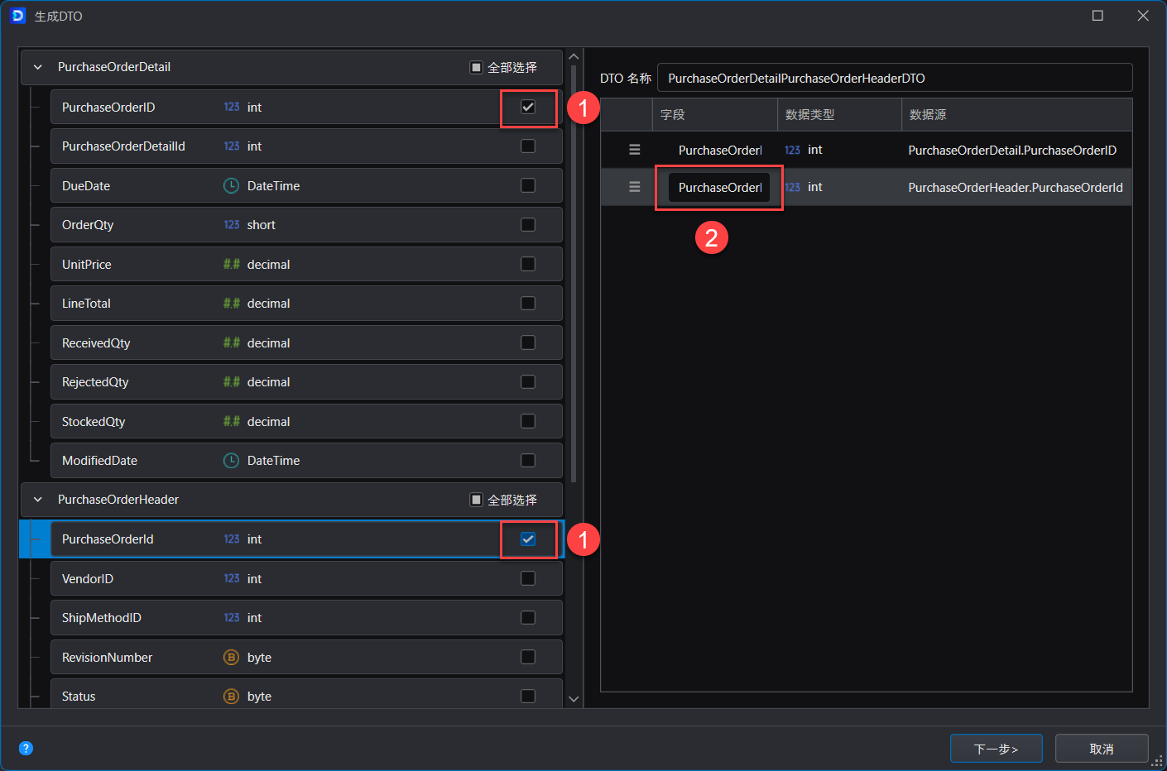Click the short type icon for OrderQty
The height and width of the screenshot is (771, 1167).
[x=232, y=225]
